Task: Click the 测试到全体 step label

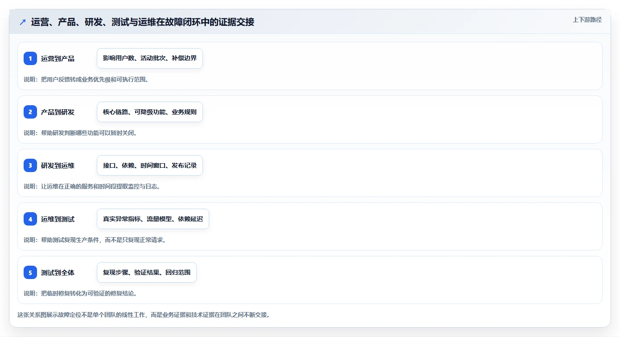Action: 58,272
